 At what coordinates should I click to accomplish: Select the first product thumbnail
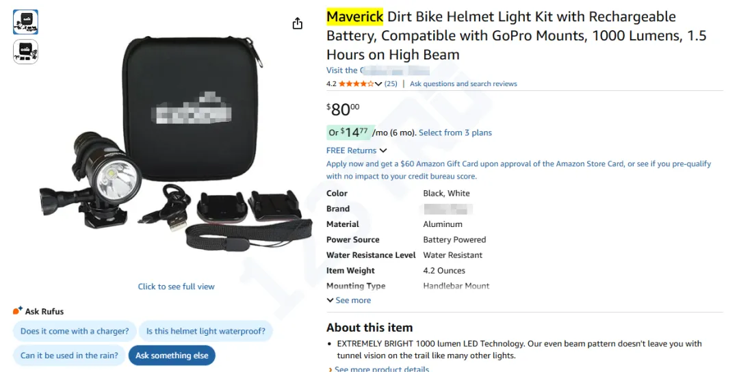click(x=26, y=23)
